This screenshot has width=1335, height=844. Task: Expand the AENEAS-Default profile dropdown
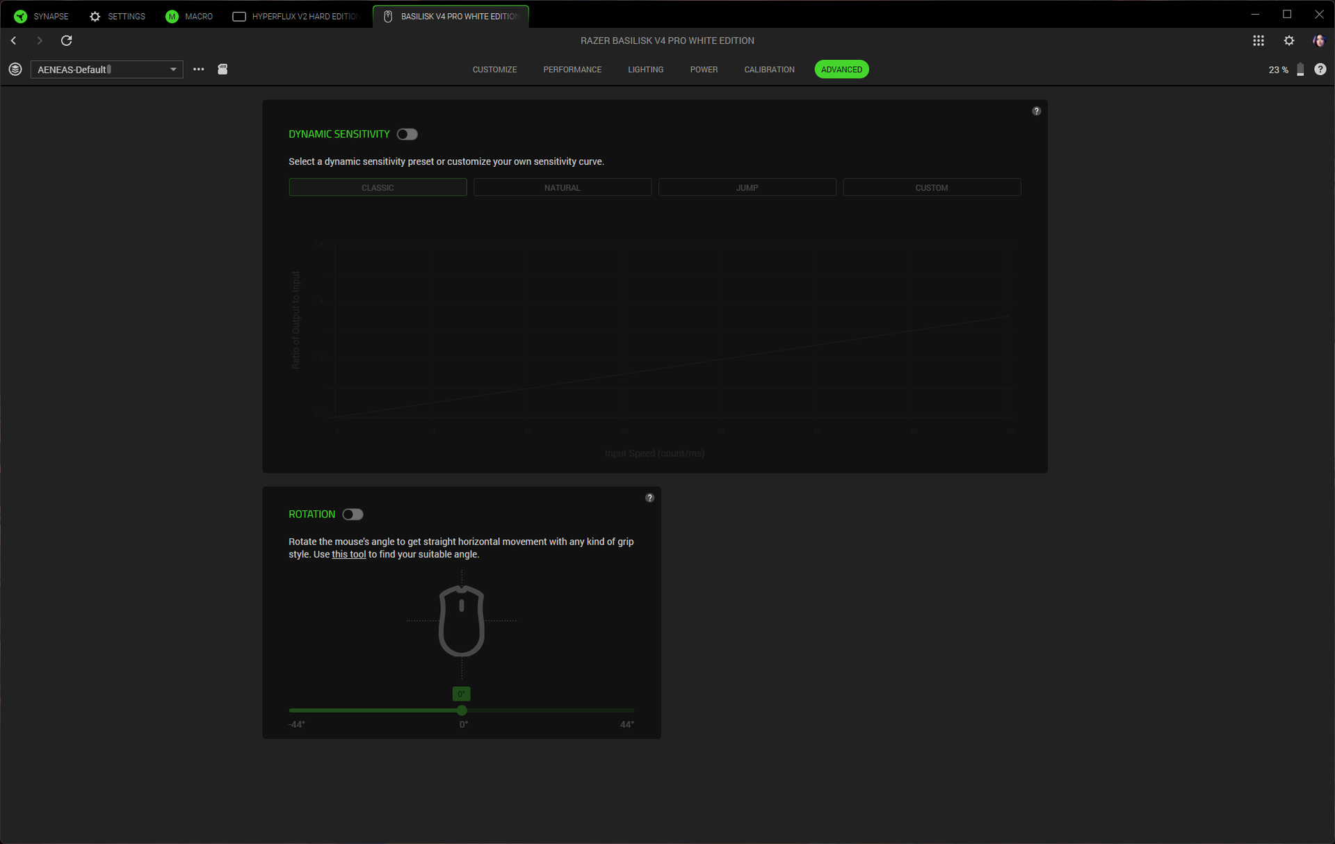click(107, 70)
